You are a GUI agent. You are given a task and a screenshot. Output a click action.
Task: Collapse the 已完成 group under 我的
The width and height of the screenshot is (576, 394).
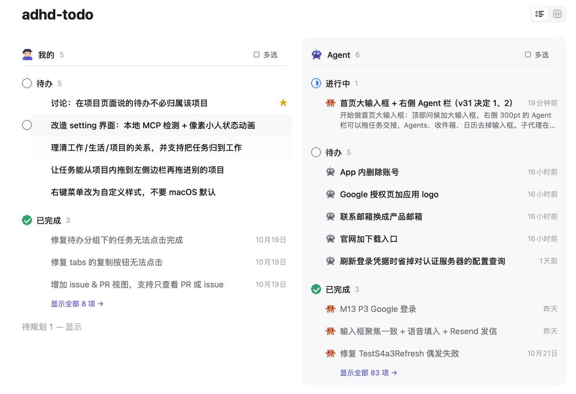(x=49, y=221)
